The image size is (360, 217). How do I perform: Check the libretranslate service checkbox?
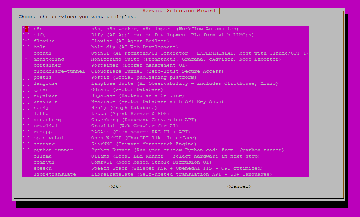[26, 174]
